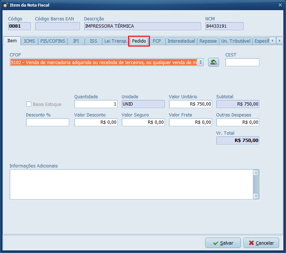Enable the Baixa Estoque checkbox

coord(29,104)
